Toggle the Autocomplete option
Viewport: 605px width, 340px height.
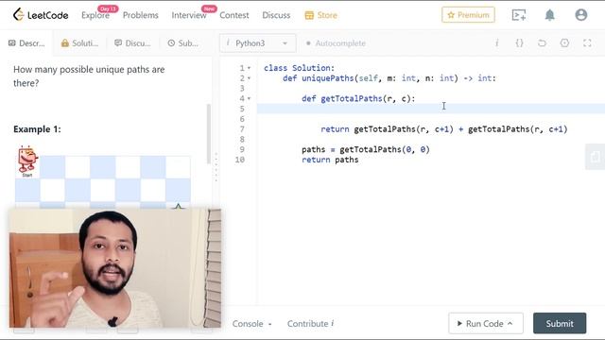click(336, 43)
